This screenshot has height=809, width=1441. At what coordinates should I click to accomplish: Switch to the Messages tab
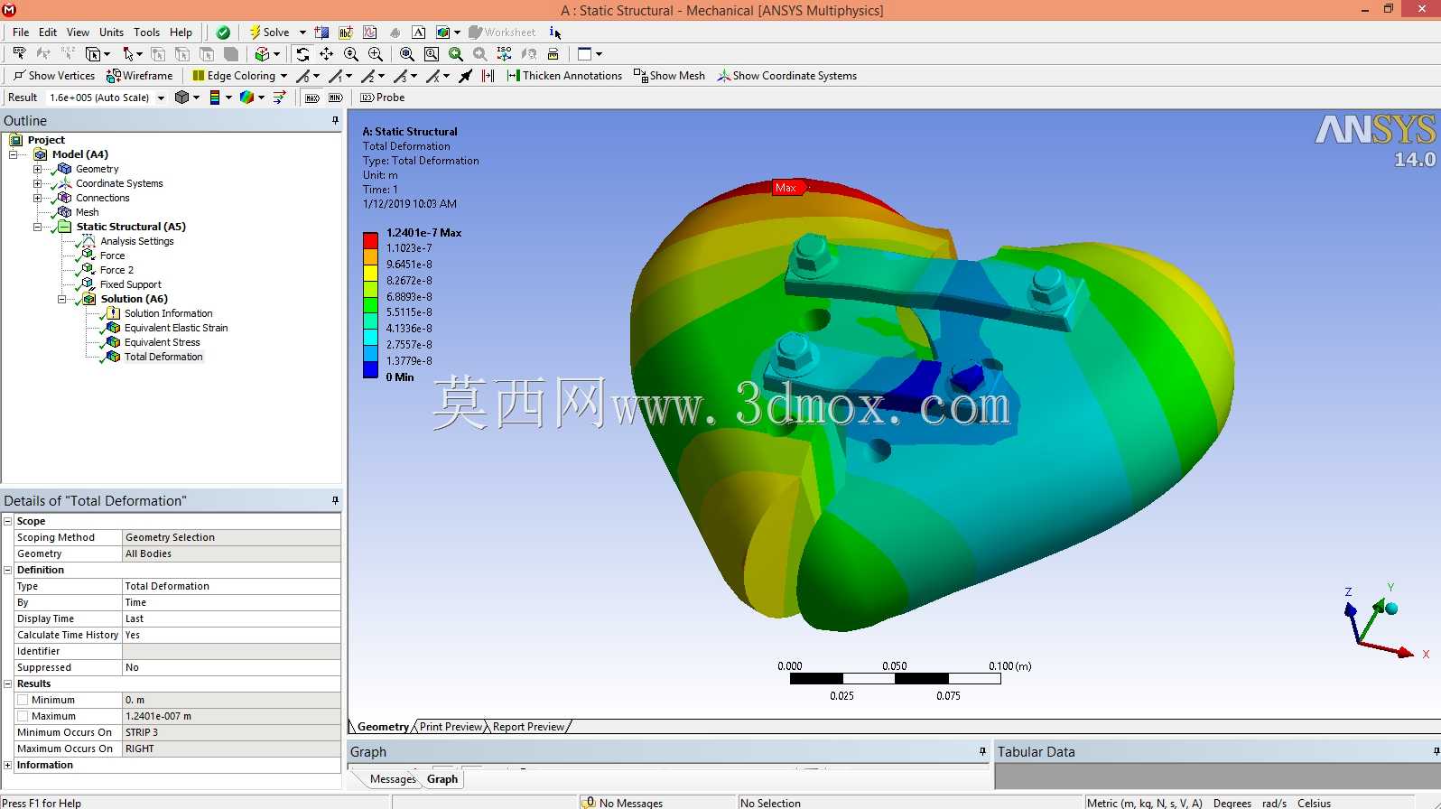[x=393, y=779]
